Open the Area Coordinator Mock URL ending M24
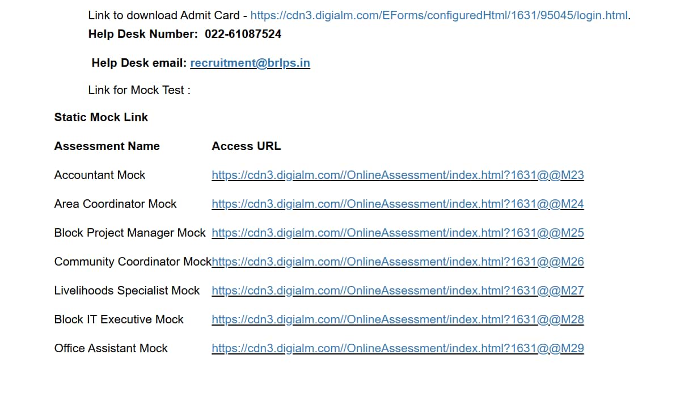Image resolution: width=693 pixels, height=393 pixels. coord(398,204)
